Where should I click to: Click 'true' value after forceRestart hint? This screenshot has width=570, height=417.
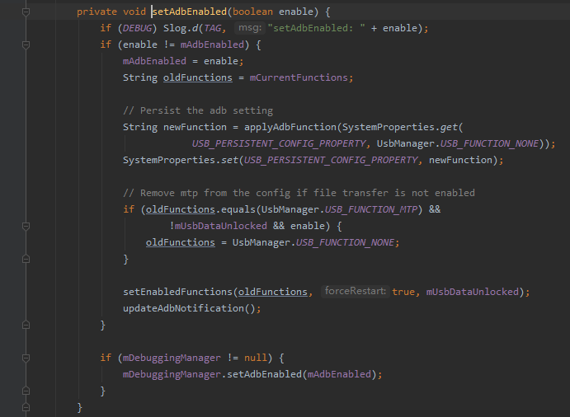pos(403,292)
